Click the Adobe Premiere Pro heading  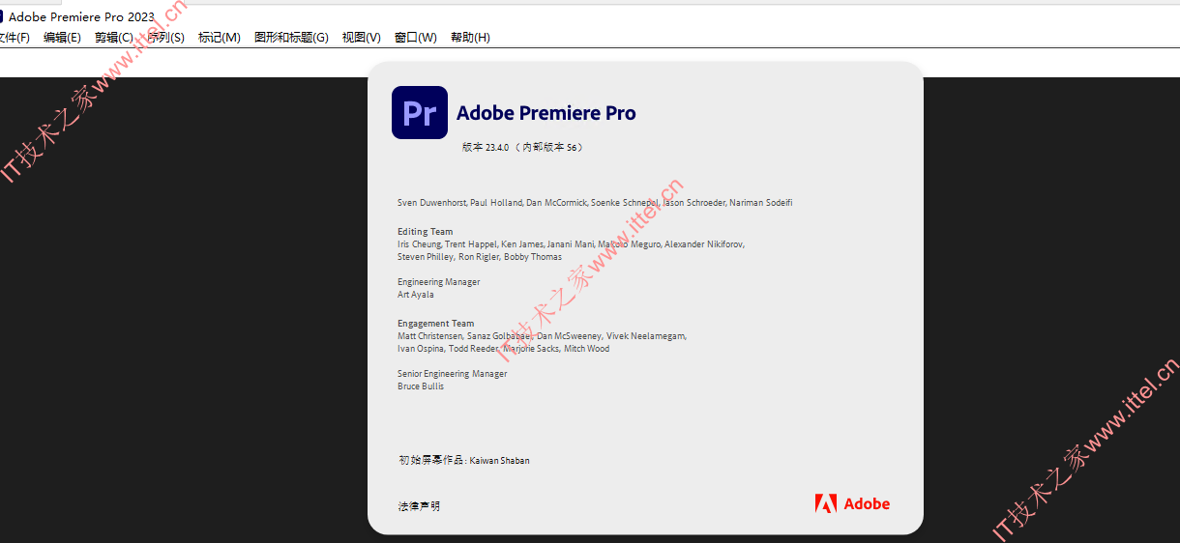tap(546, 113)
